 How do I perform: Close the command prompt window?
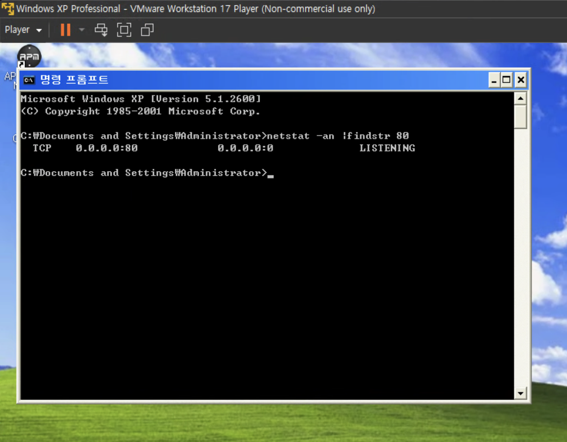pos(521,80)
